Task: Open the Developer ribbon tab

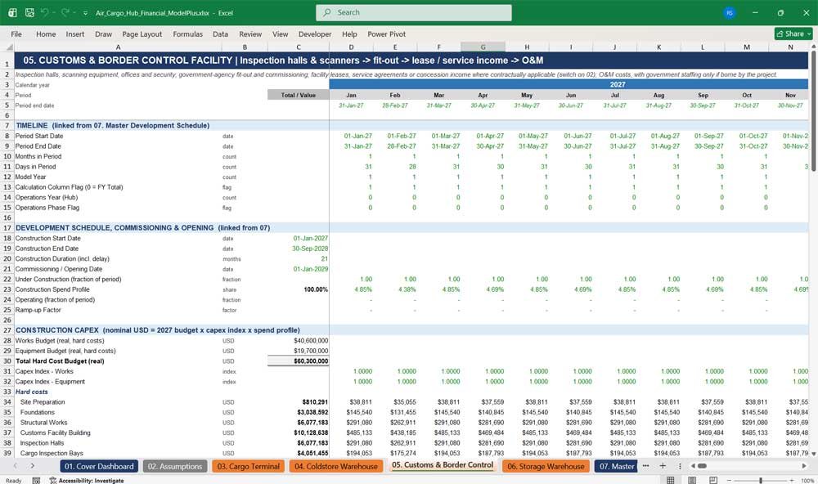Action: tap(315, 34)
